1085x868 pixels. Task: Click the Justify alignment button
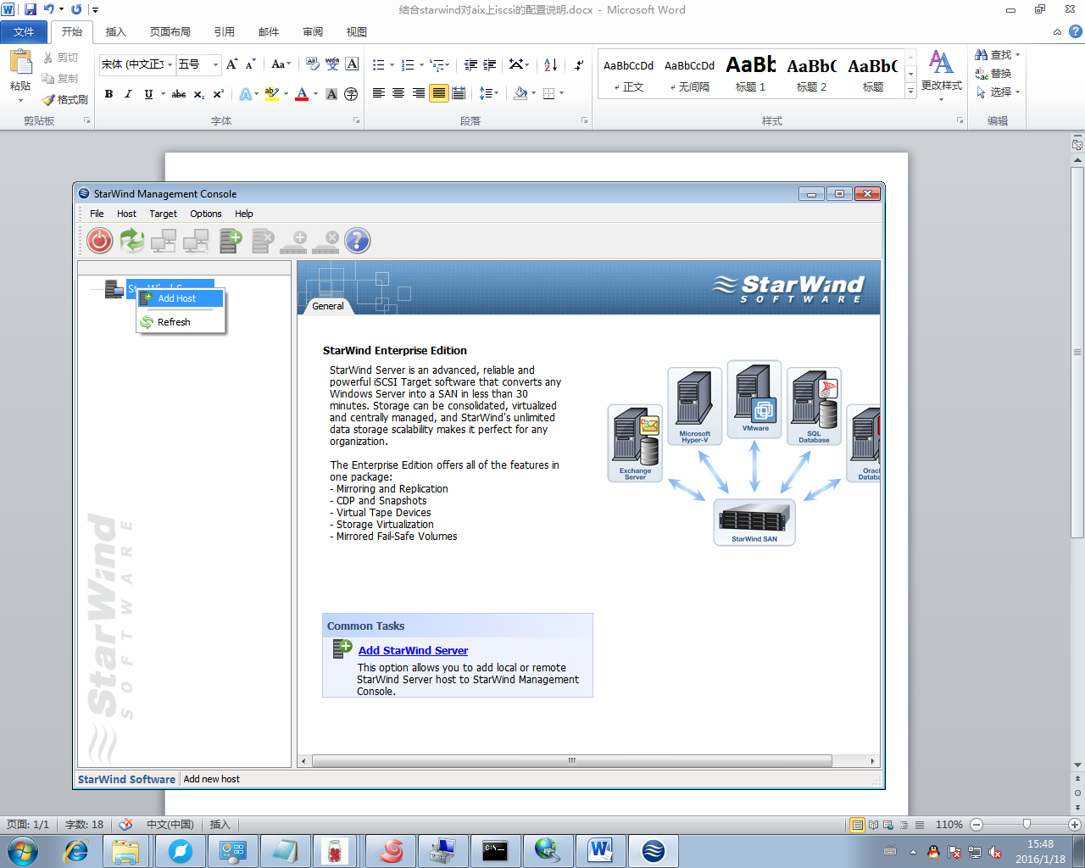point(438,93)
